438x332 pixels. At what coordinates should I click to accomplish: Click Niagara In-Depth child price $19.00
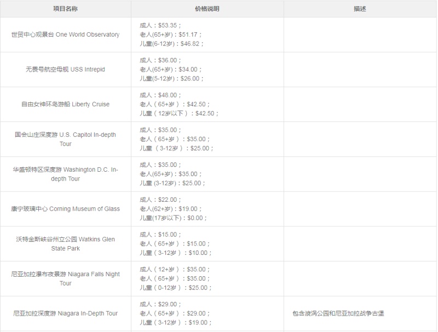[198, 323]
